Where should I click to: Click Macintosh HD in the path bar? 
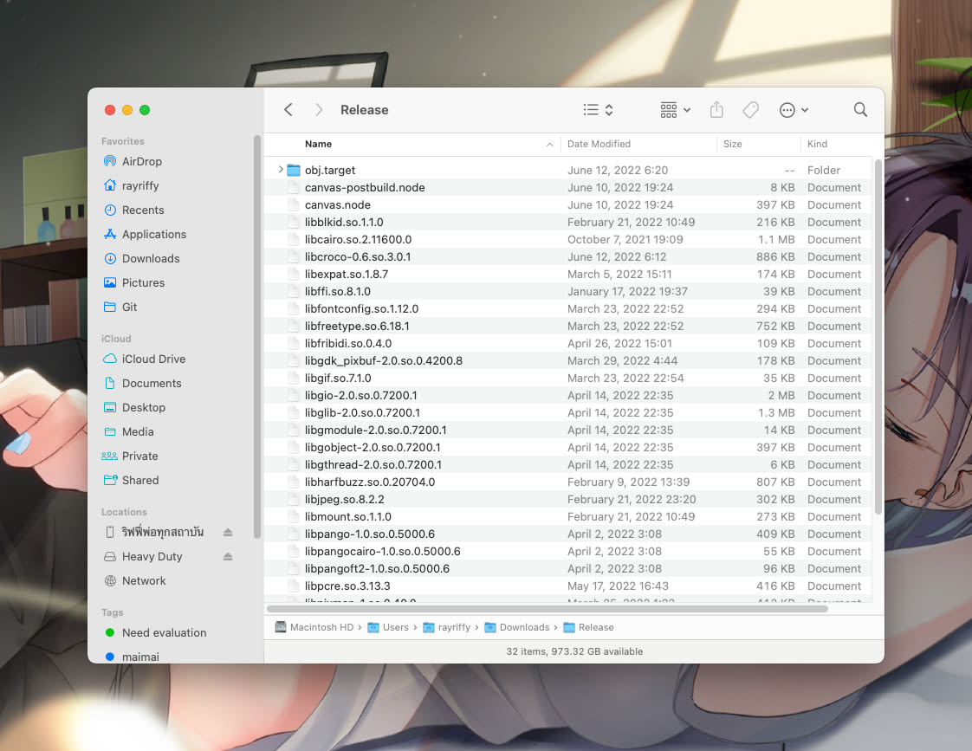click(x=314, y=627)
